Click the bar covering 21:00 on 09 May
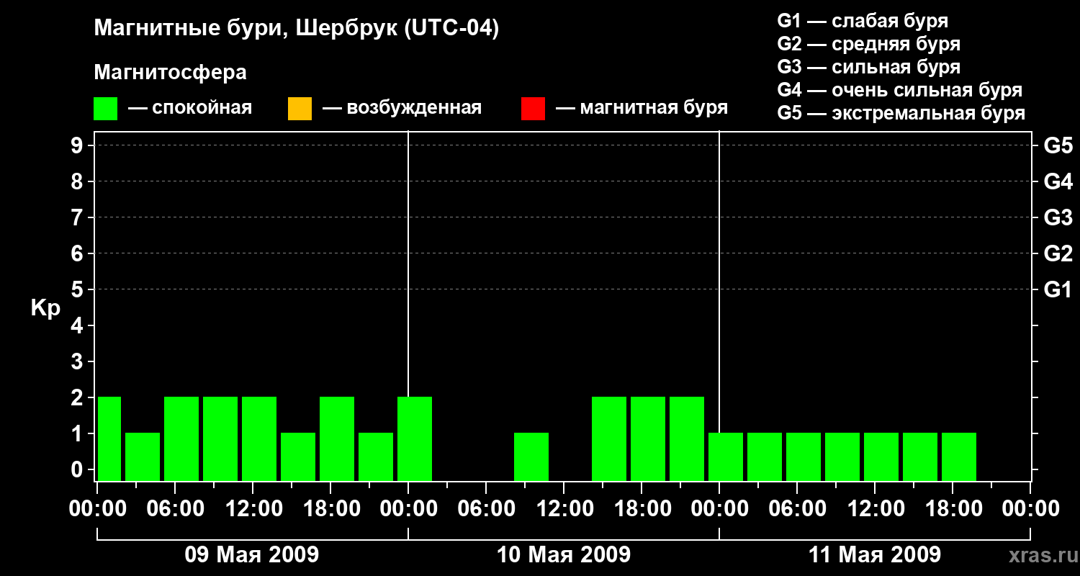Viewport: 1080px width, 576px height. click(376, 456)
